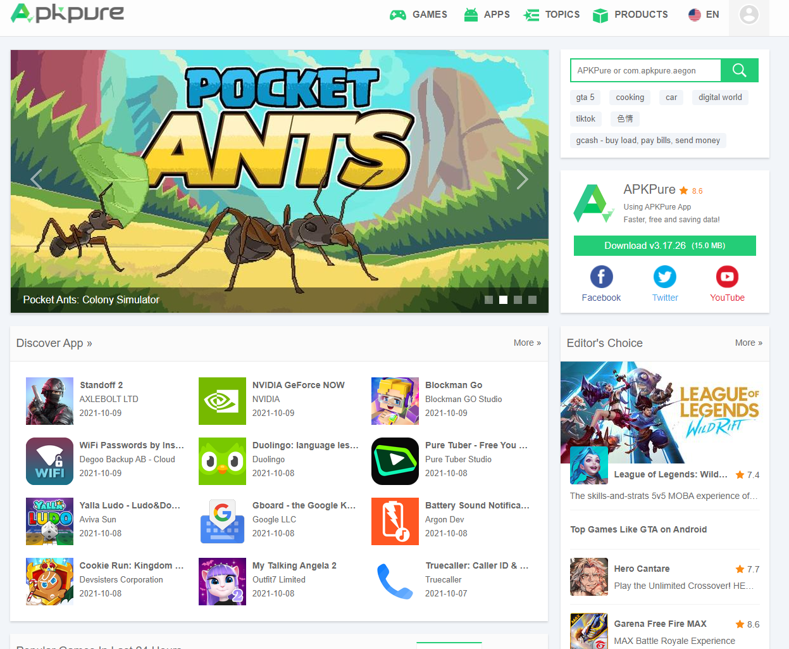Open 'Top Games Like GTA on Android' link

638,529
